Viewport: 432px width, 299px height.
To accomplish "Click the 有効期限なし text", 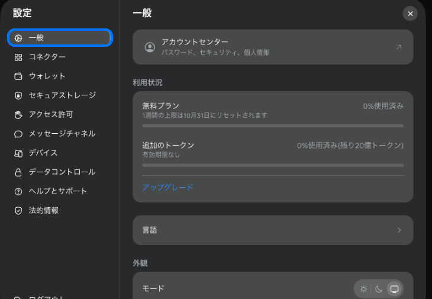I will [161, 155].
